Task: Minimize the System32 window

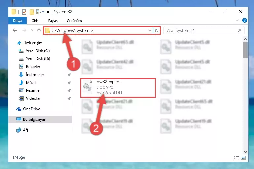Action: click(x=211, y=12)
